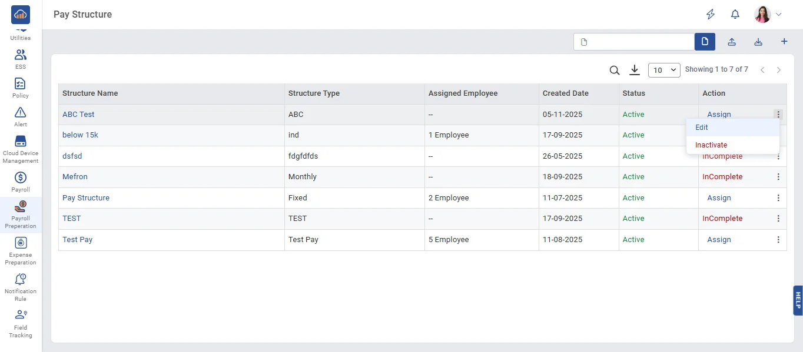Screen dimensions: 803x352
Task: Open three-dot menu for Mefron row
Action: [x=778, y=177]
